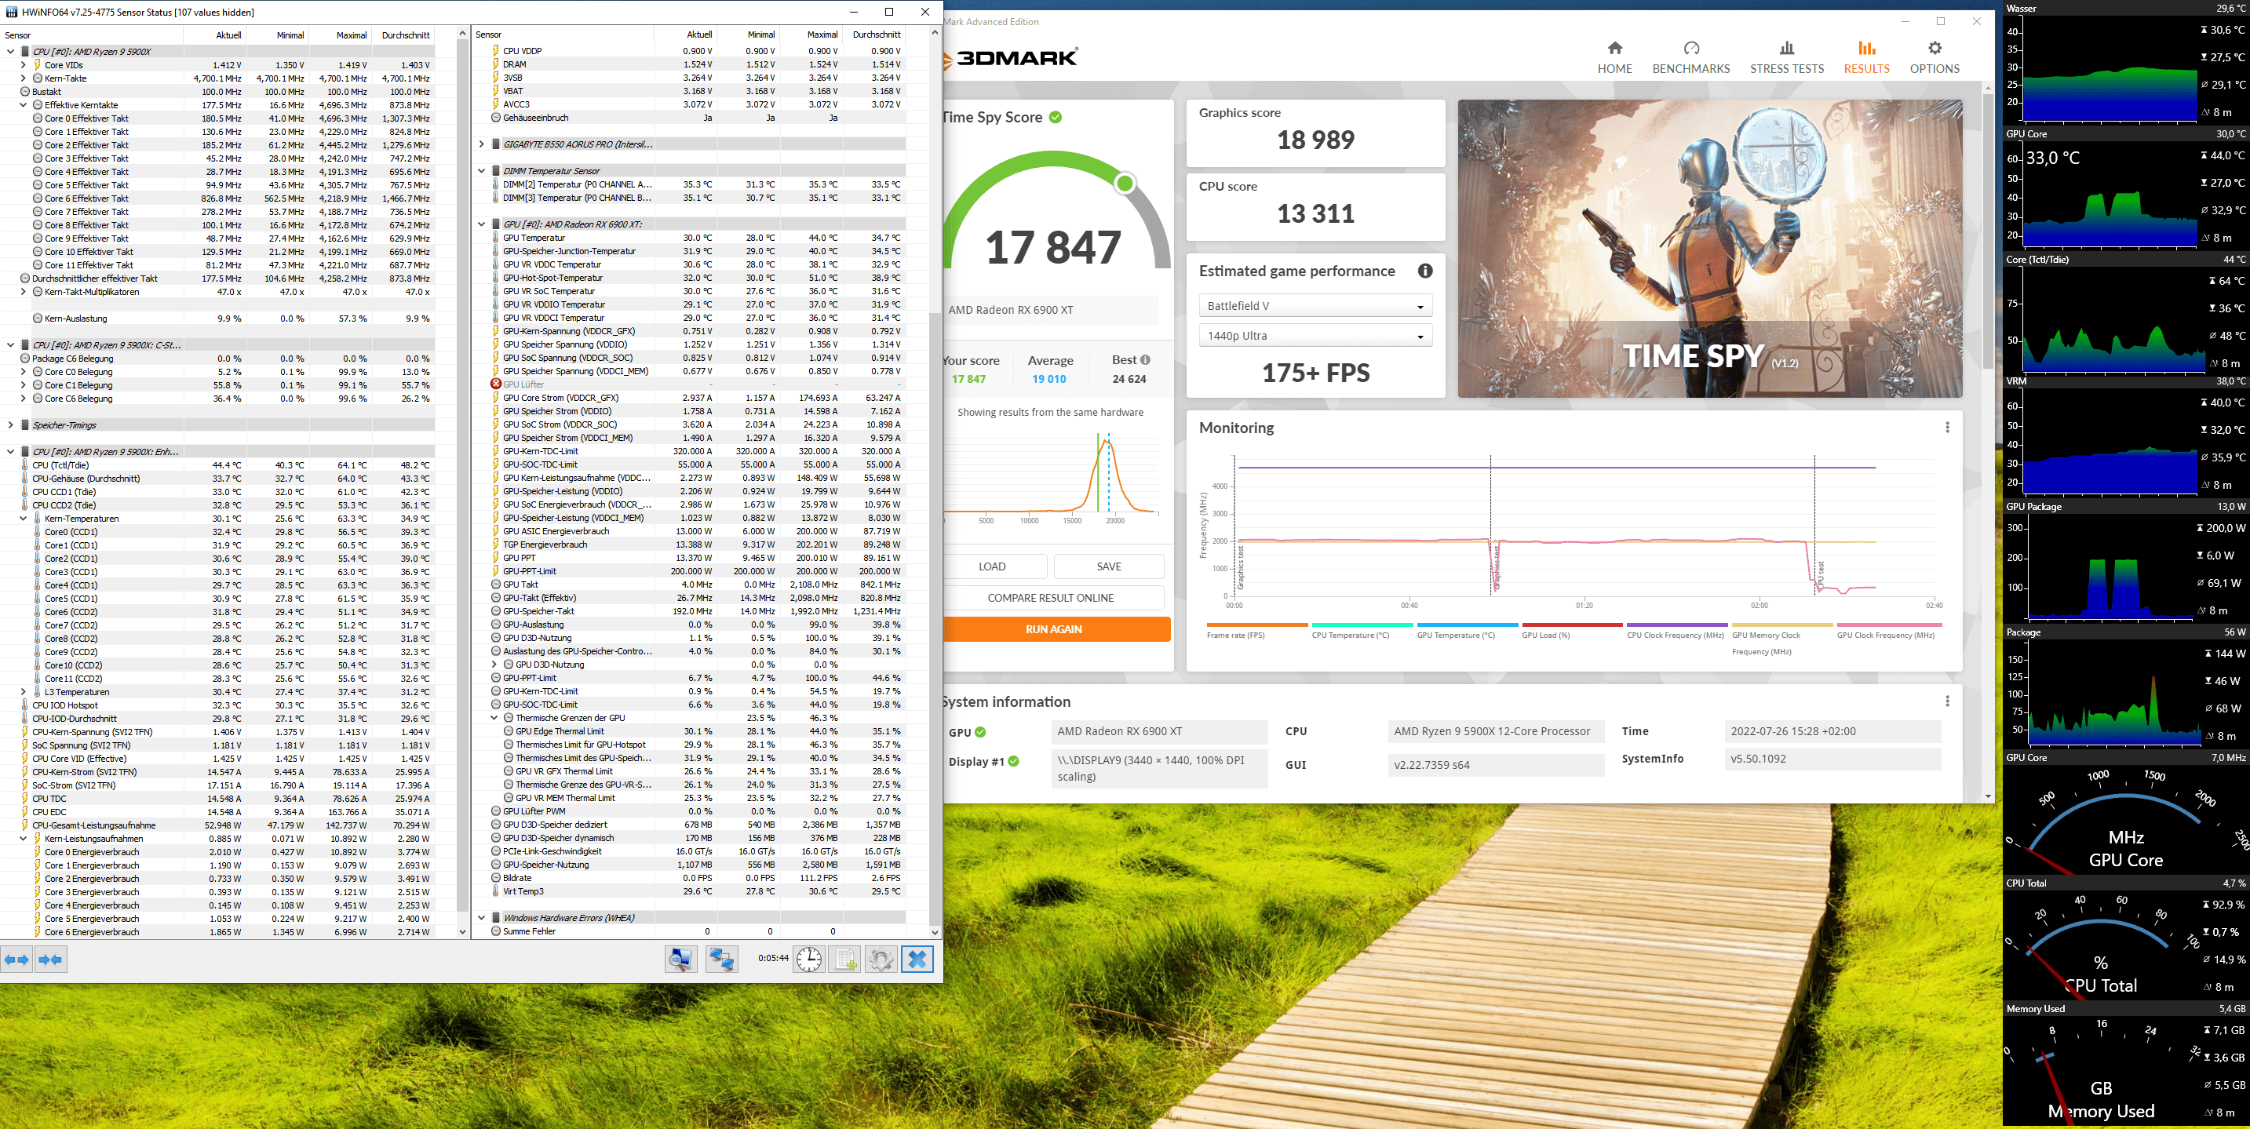Toggle CPU Clock Frequency legend in Monitoring chart
This screenshot has height=1129, width=2250.
click(x=1676, y=632)
